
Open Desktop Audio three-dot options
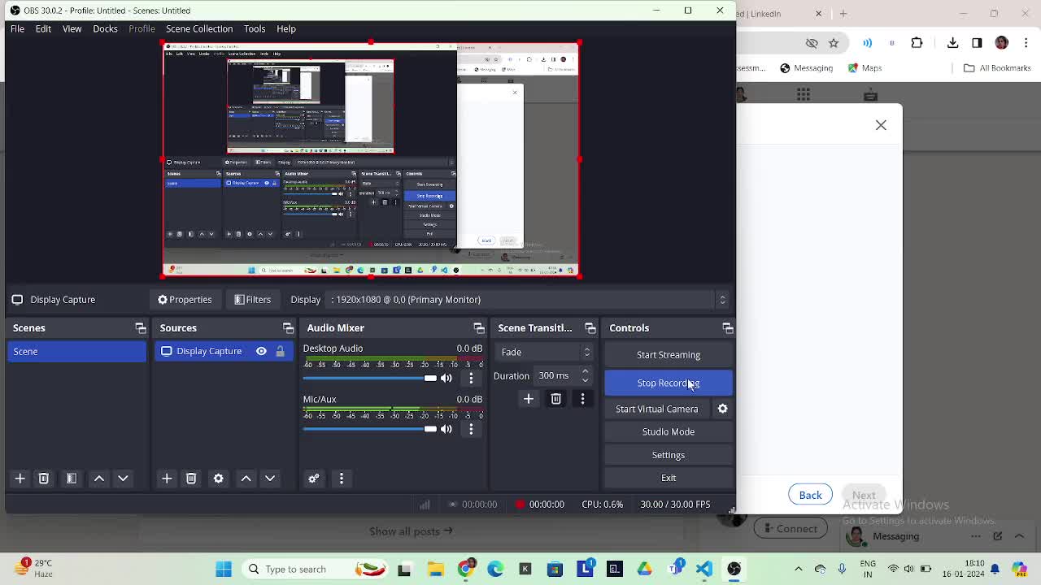coord(471,378)
